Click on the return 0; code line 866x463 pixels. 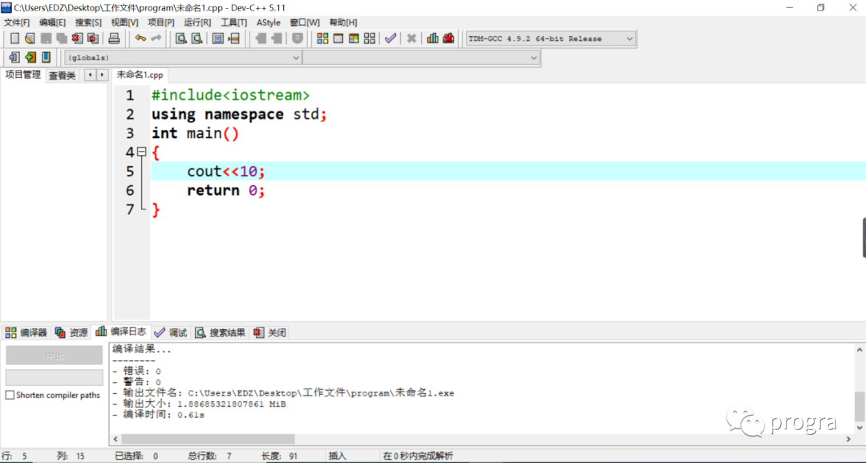pyautogui.click(x=226, y=191)
